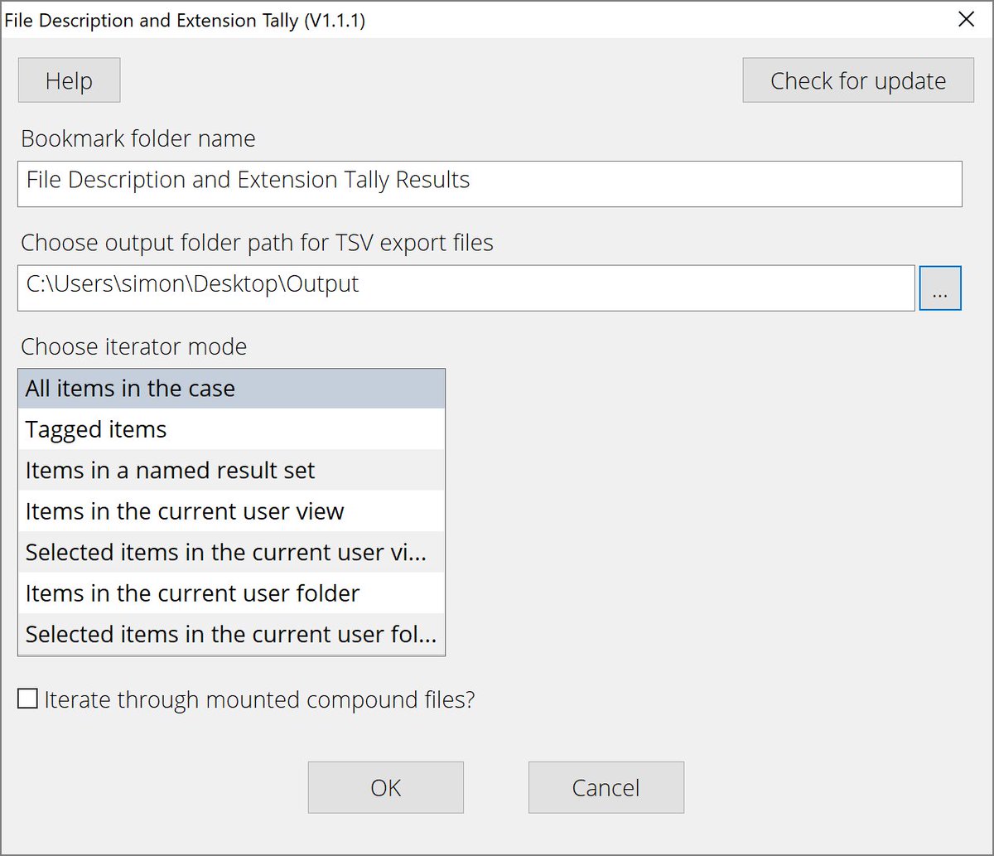The height and width of the screenshot is (856, 994).
Task: Open the folder browse "..." picker
Action: pyautogui.click(x=940, y=288)
